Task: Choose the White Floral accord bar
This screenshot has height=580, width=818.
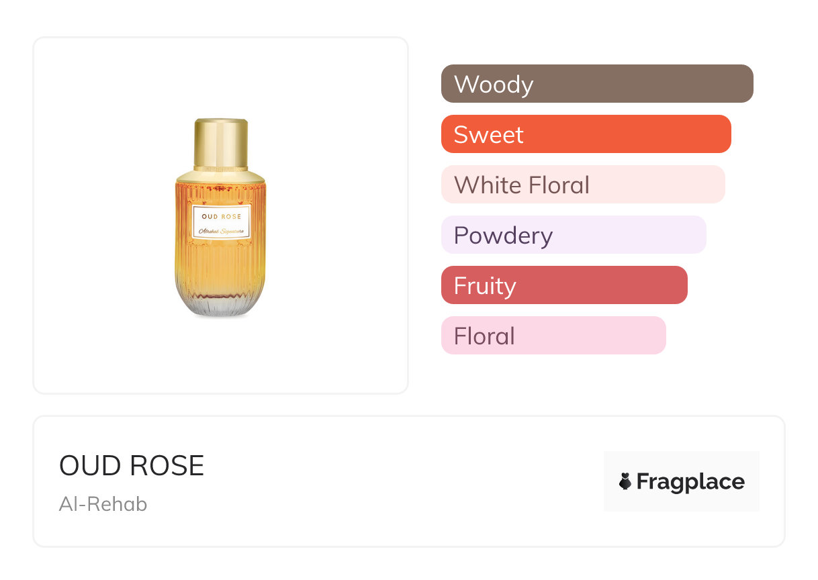Action: [583, 185]
